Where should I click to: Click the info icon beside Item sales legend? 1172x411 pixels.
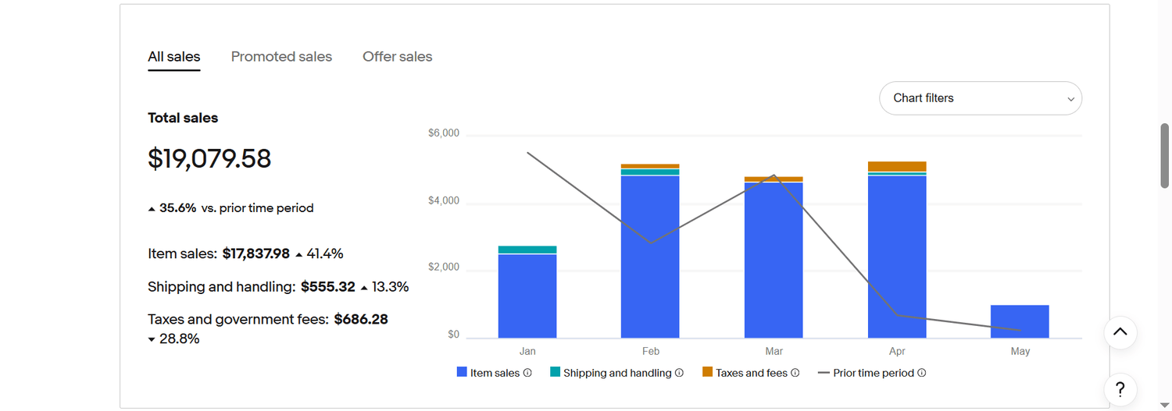(x=527, y=373)
